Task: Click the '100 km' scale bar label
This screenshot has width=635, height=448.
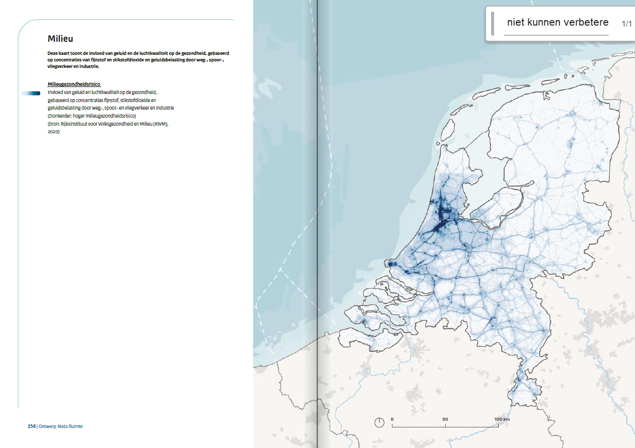Action: point(502,419)
